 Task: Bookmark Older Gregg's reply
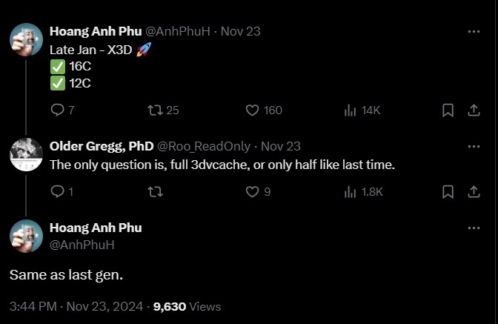[x=448, y=191]
